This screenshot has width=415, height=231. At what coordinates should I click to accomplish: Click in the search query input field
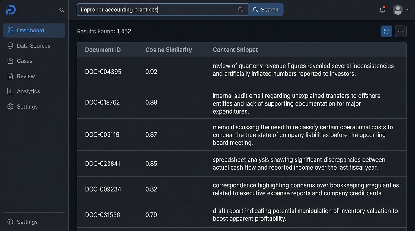click(x=157, y=10)
